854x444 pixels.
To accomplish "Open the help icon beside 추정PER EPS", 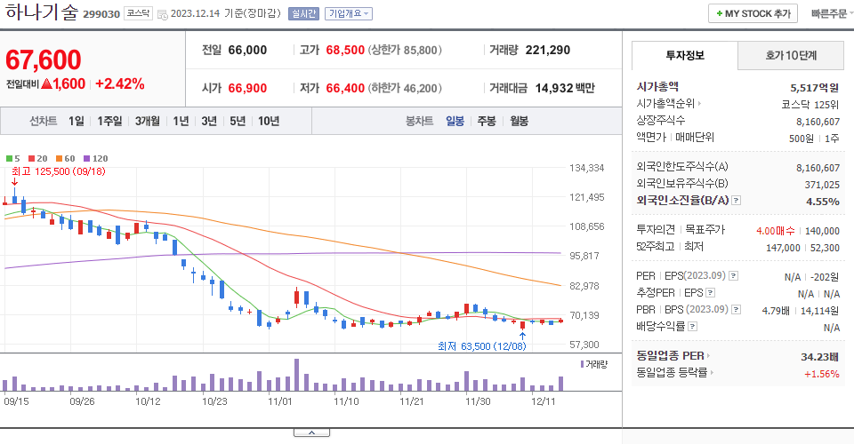I will click(x=710, y=293).
